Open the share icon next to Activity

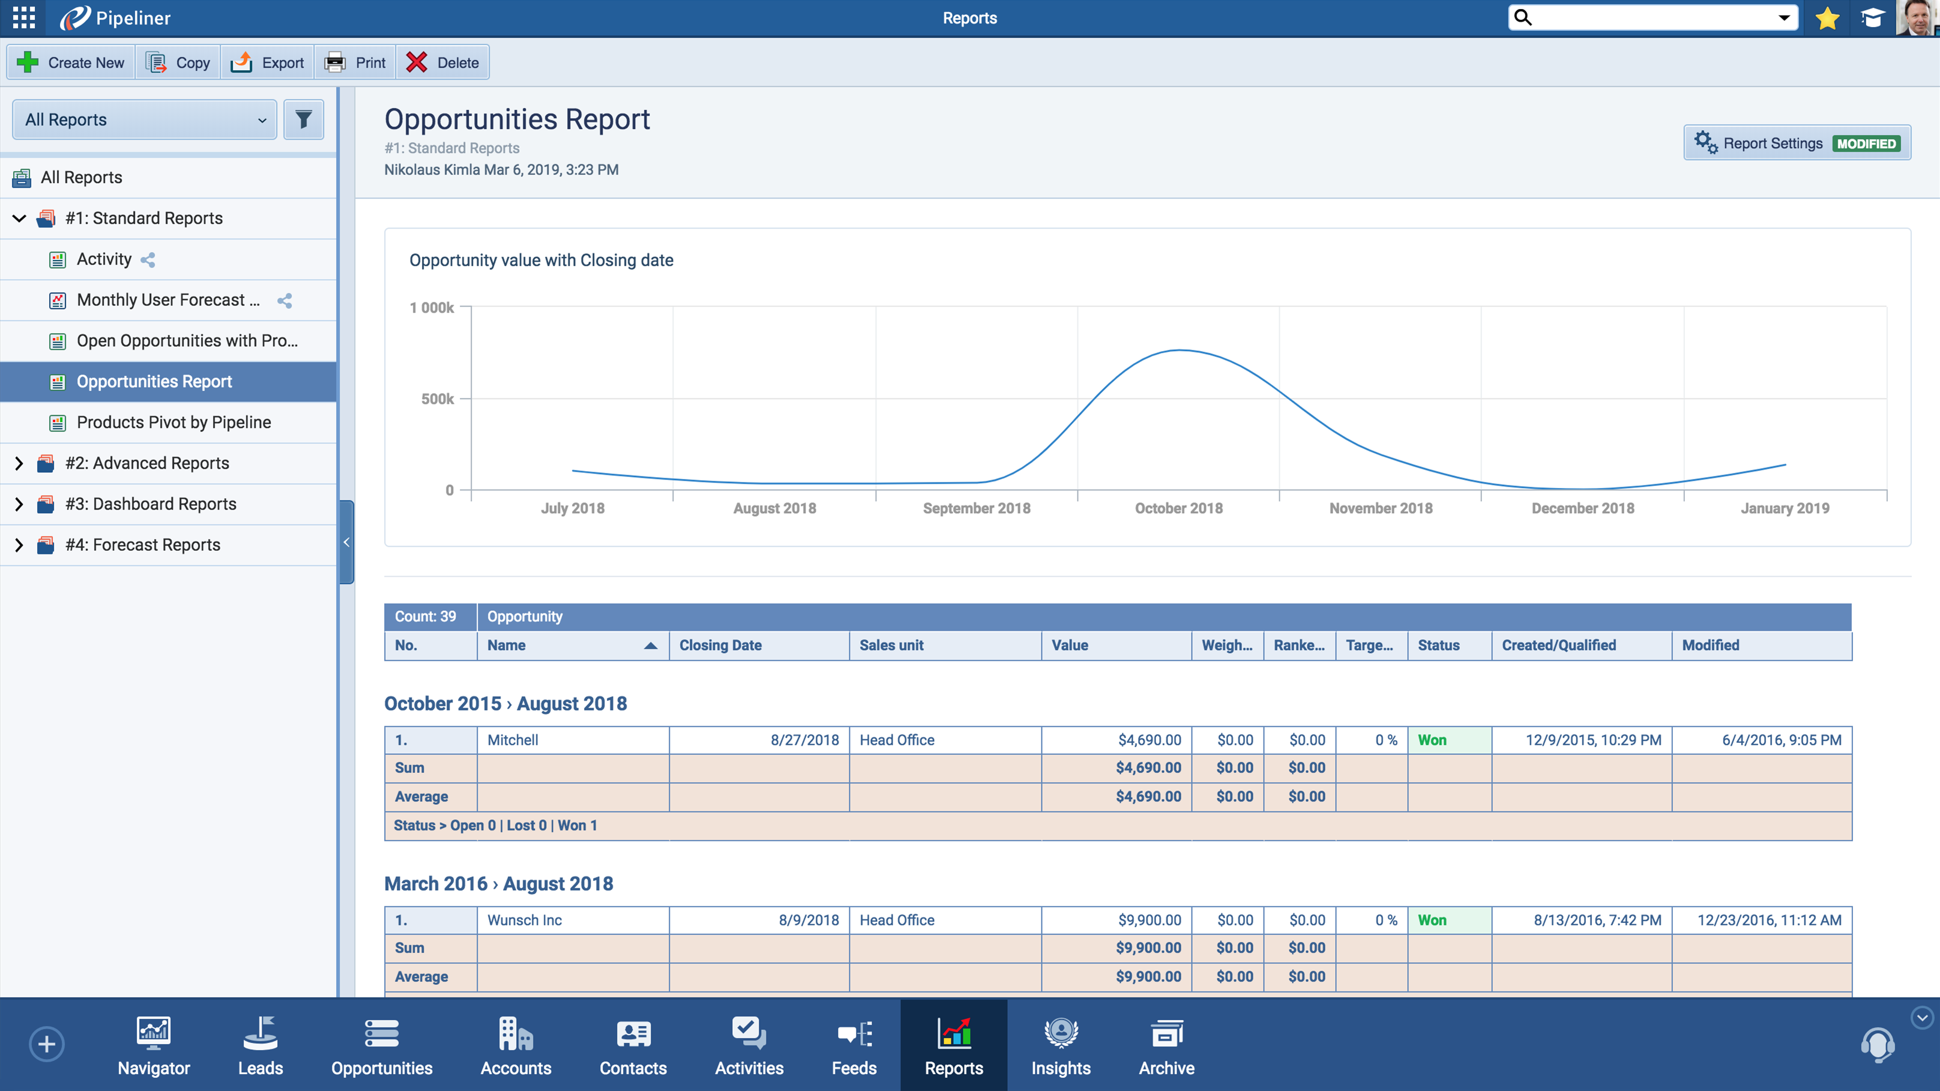coord(148,259)
